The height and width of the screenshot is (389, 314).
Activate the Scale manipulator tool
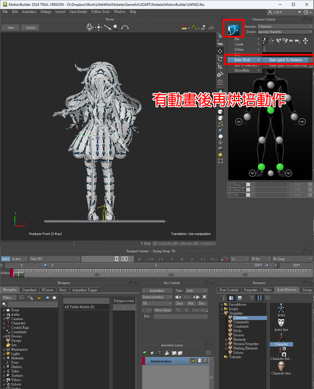click(220, 66)
